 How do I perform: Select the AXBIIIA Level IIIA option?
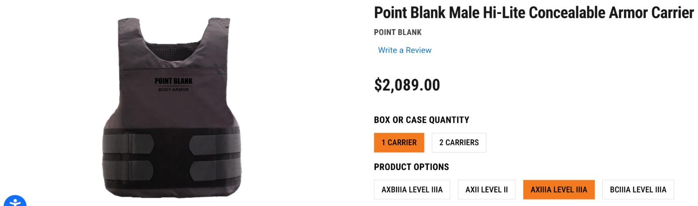412,189
